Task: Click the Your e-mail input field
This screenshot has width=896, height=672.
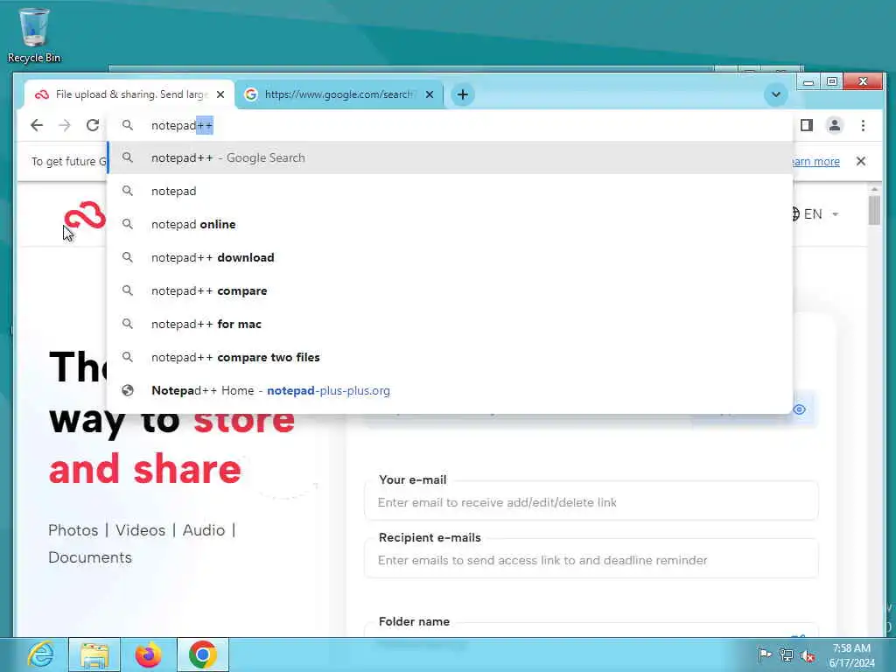Action: coord(591,501)
